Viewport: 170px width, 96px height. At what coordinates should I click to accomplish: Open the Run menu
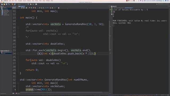click(x=33, y=1)
